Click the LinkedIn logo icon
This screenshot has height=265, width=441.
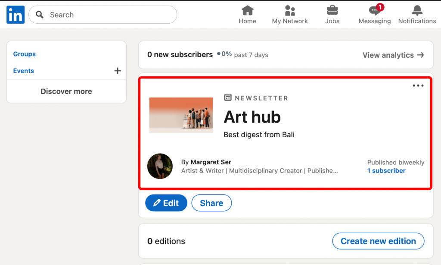point(16,15)
